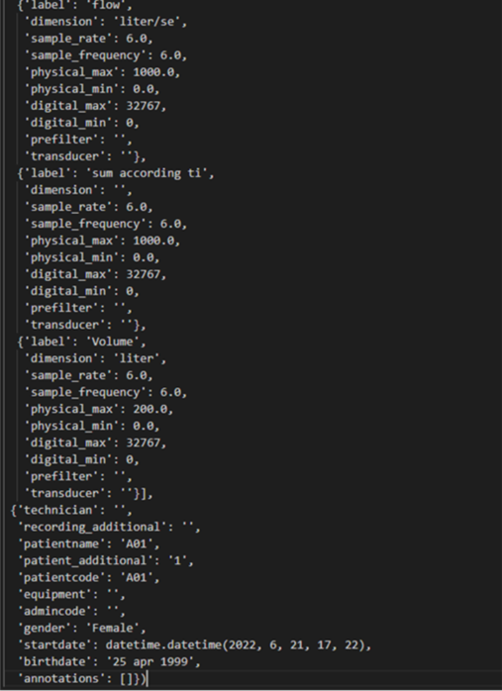Select the birthdate '25 apr 1999' text
Screen dimensions: 502x691
150,662
